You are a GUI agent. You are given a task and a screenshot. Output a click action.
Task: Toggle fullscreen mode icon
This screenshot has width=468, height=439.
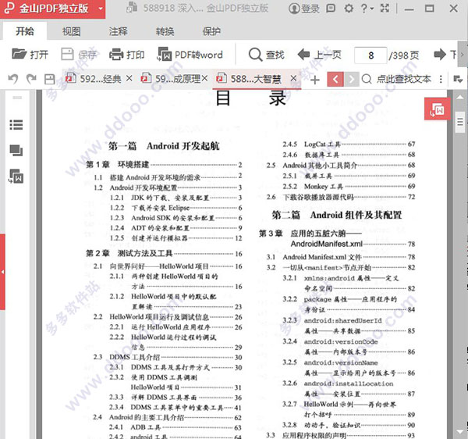[x=385, y=8]
